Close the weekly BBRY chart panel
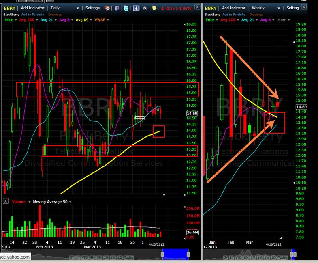Screen dimensions: 318x263 point(303,7)
